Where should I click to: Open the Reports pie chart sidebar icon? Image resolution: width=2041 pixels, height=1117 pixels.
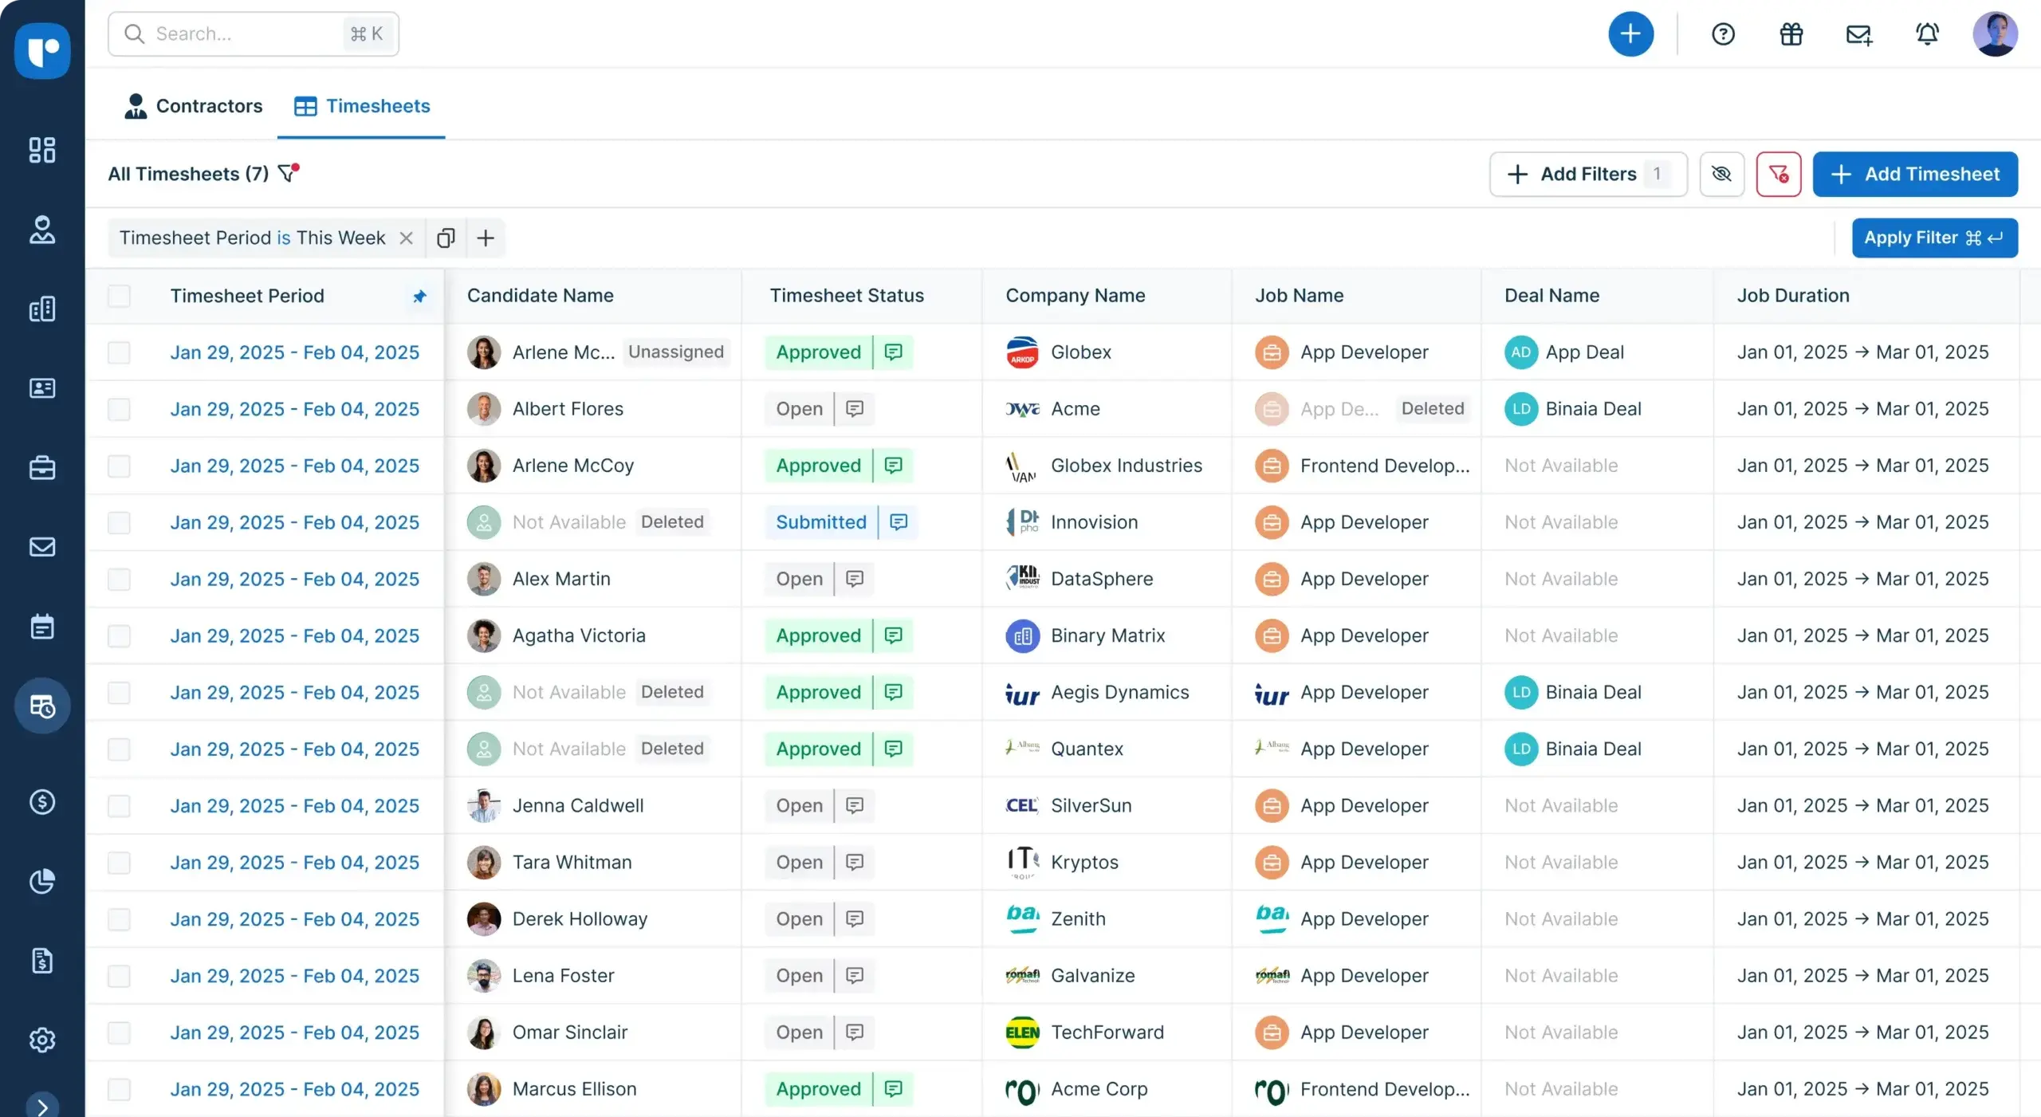click(41, 882)
